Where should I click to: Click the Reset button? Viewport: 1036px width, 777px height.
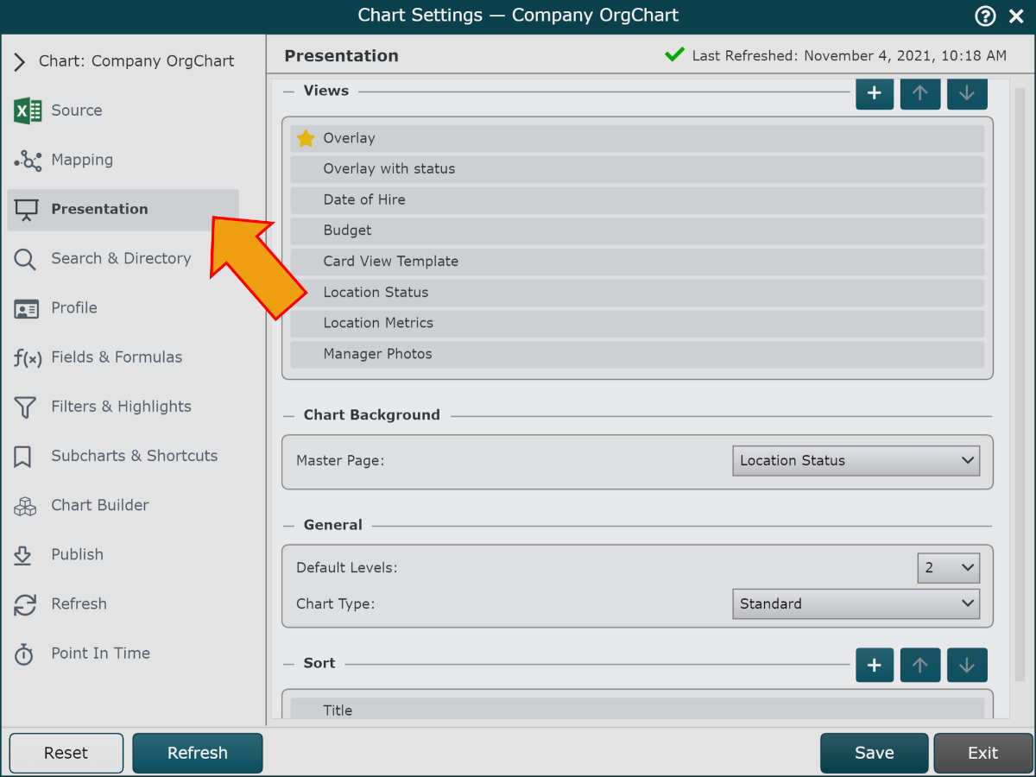tap(66, 753)
